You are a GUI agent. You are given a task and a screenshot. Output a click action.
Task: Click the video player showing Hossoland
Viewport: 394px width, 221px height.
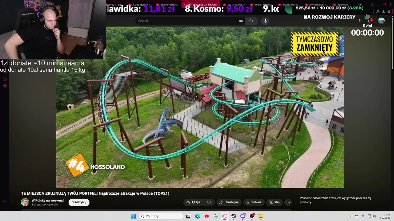[200, 107]
